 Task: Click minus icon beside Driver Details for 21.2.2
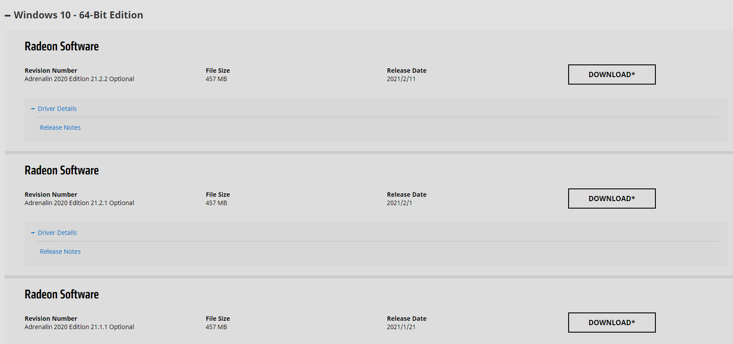tap(33, 109)
